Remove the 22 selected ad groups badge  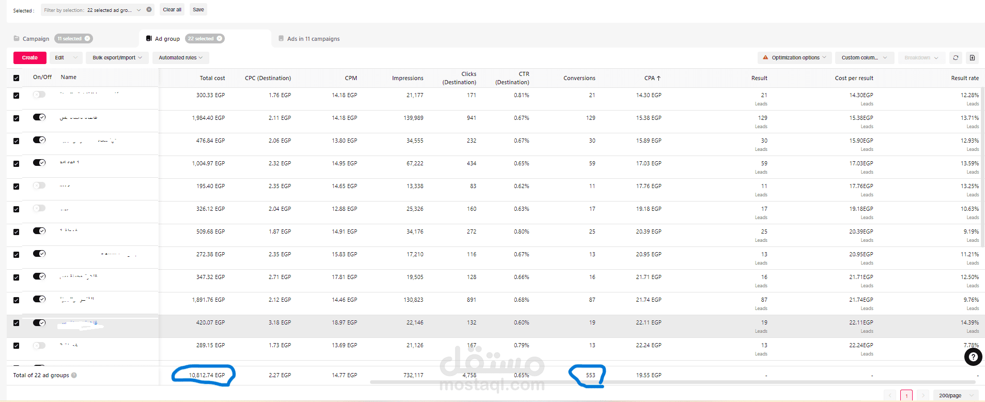(x=219, y=38)
